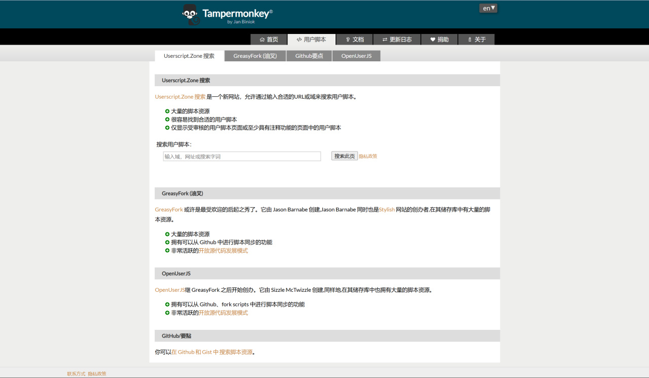The height and width of the screenshot is (378, 649).
Task: Click the "很容易找到合适的用户脚本" bullet text
Action: [204, 120]
